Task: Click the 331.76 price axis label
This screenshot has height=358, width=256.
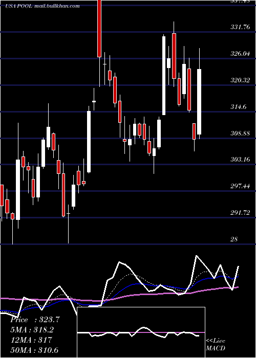Action: click(x=240, y=27)
